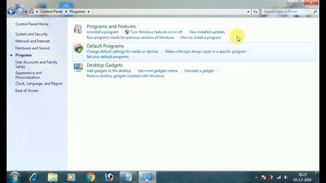Open the Desktop Gadgets heading
This screenshot has width=326, height=183.
(x=104, y=65)
